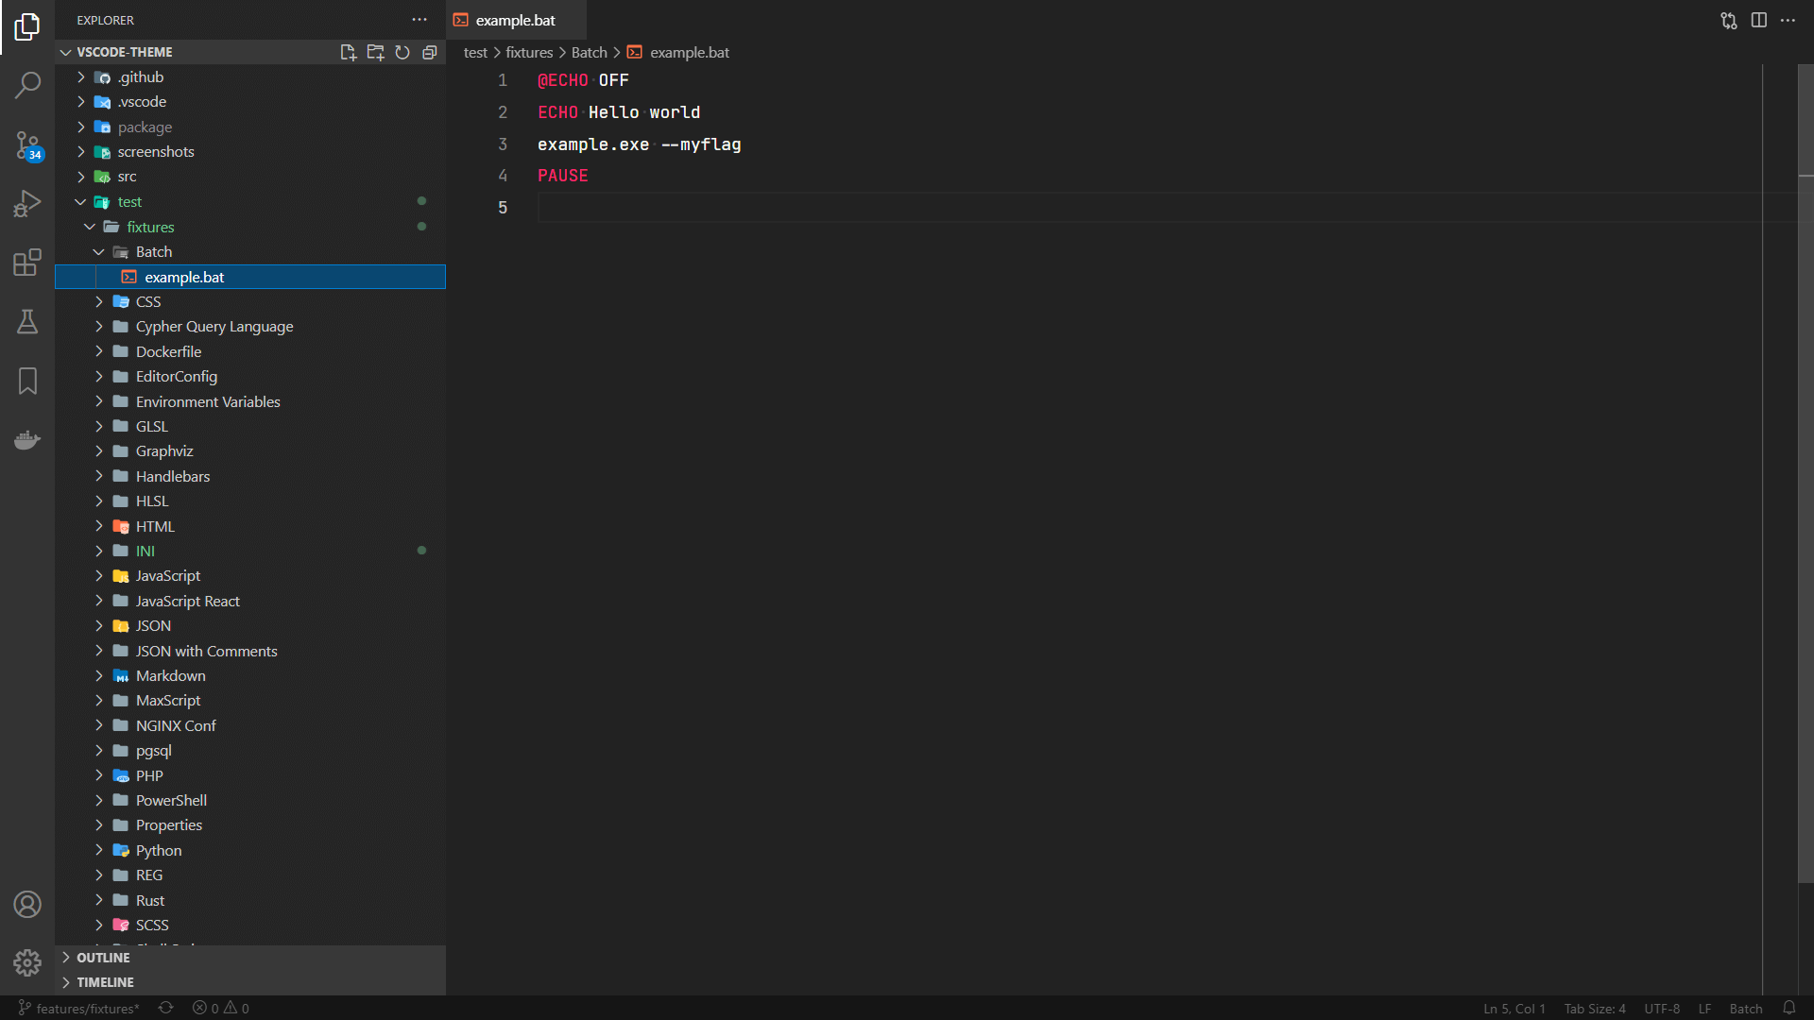Image resolution: width=1814 pixels, height=1020 pixels.
Task: Open the Search view in activity bar
Action: tap(27, 85)
